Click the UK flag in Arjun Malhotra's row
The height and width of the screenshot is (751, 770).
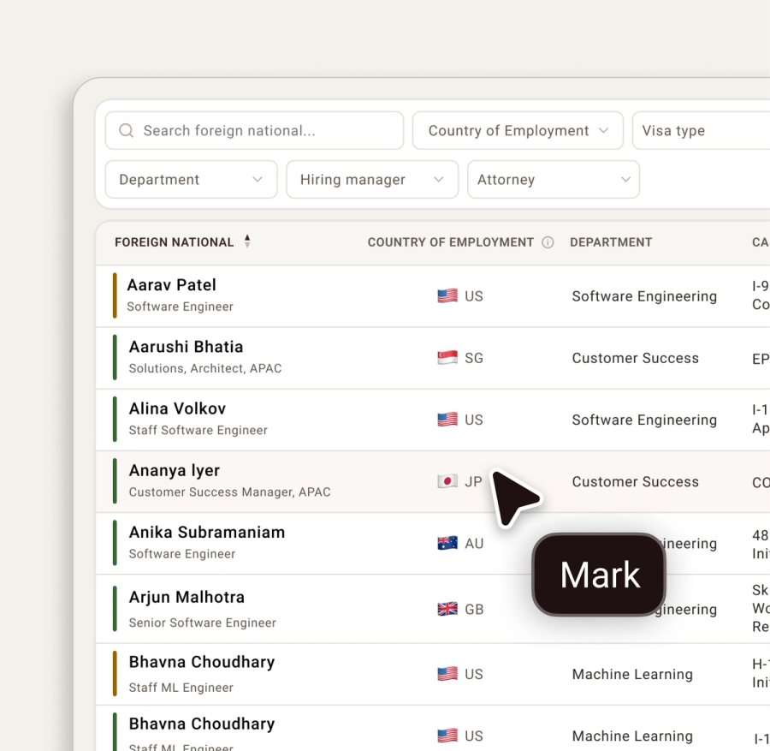coord(447,609)
